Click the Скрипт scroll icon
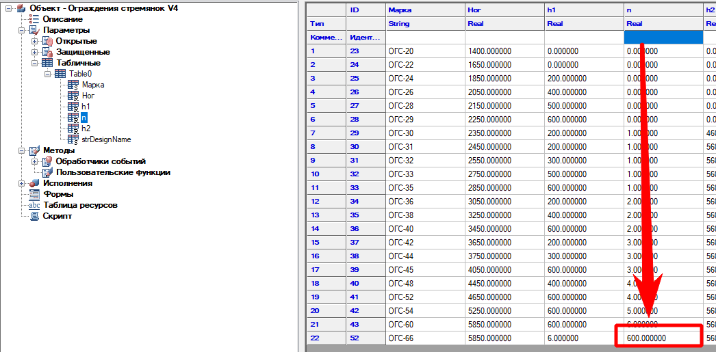 point(34,216)
